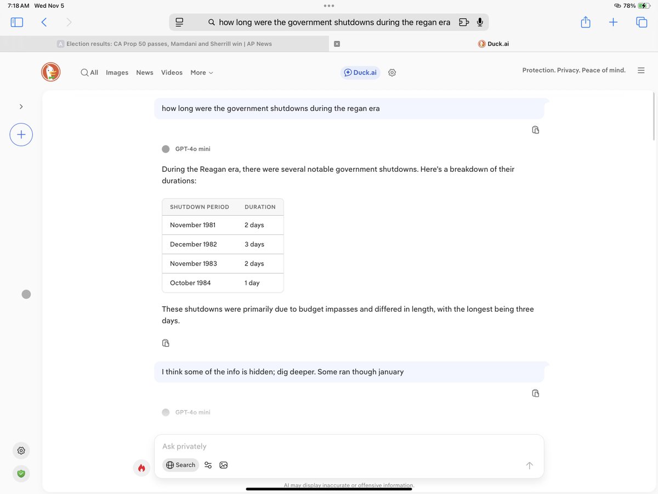This screenshot has height=494, width=658.
Task: Show the tab overview
Action: [x=641, y=23]
